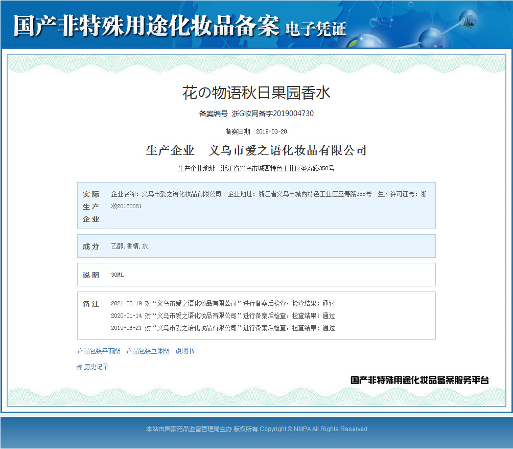
Task: Click the 30ML description value
Action: click(x=118, y=275)
